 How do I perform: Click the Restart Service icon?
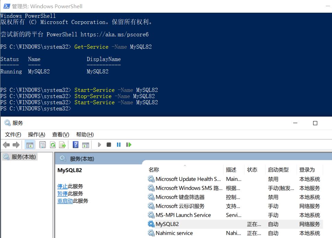(129, 145)
